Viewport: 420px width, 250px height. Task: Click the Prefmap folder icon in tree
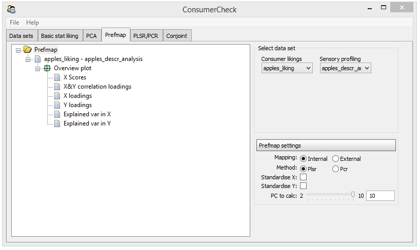[28, 49]
